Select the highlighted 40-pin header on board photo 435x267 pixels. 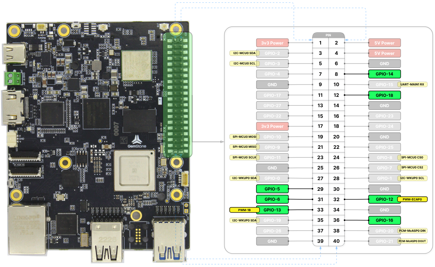178,95
